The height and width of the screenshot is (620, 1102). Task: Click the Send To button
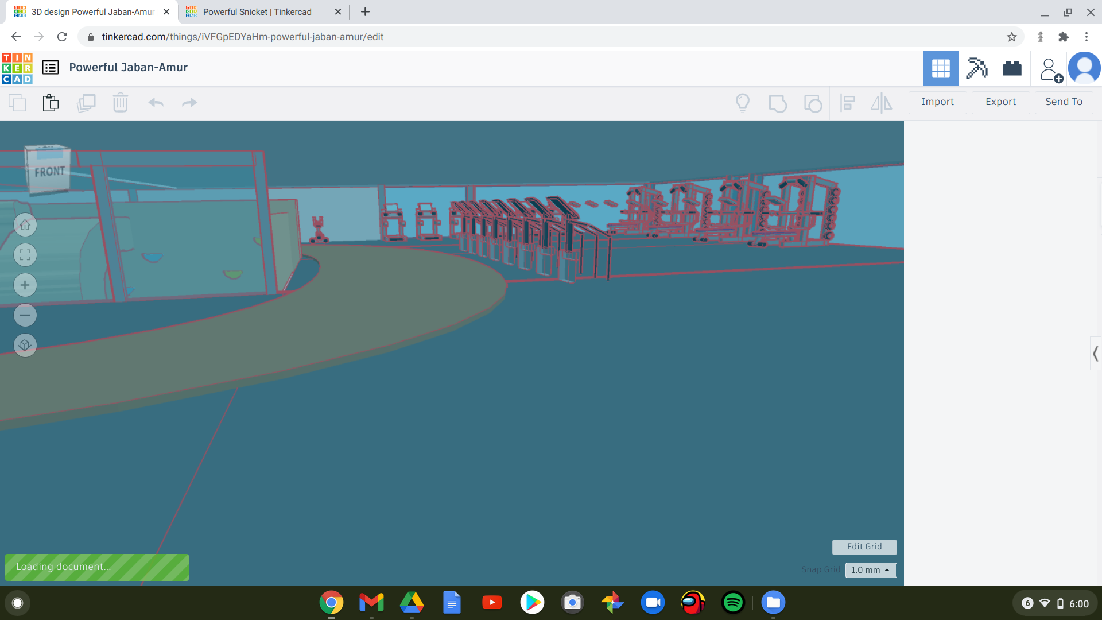coord(1064,102)
